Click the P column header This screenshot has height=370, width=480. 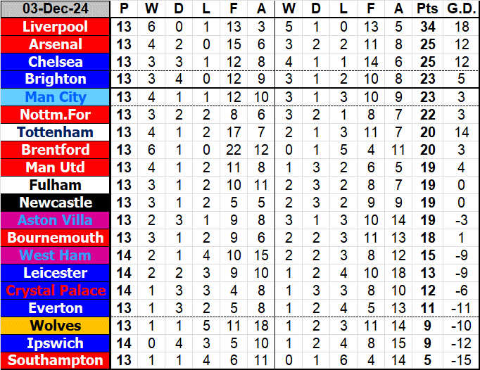pyautogui.click(x=124, y=9)
